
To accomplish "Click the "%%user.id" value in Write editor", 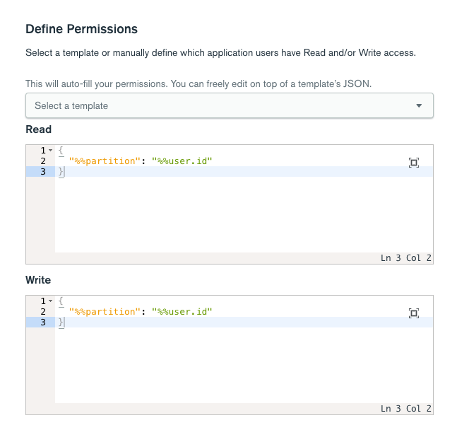I will coord(182,312).
